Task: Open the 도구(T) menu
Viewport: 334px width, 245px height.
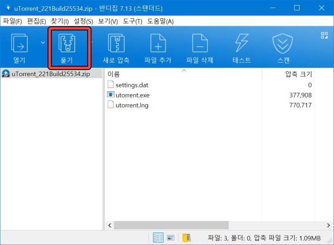Action: (x=133, y=21)
